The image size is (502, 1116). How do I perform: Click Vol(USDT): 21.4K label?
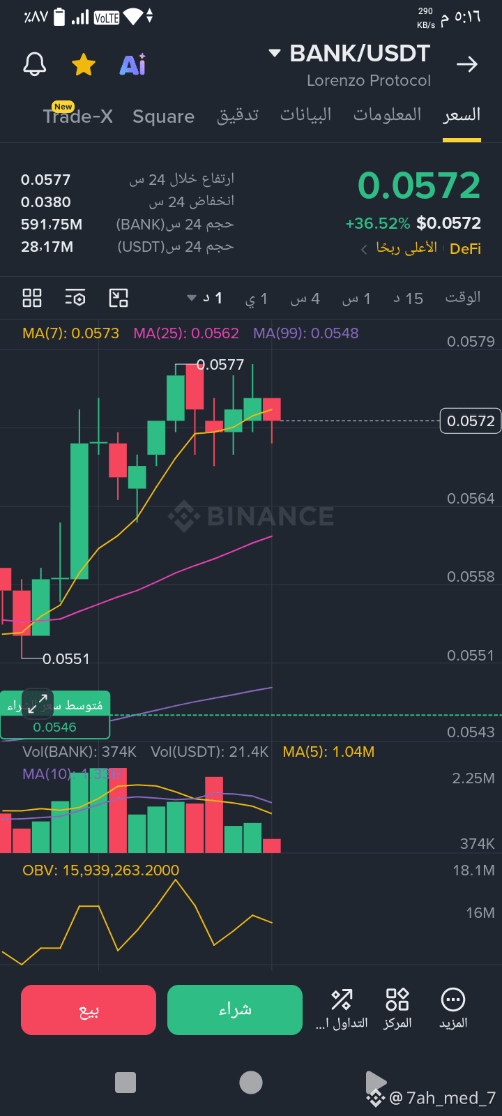pyautogui.click(x=210, y=752)
